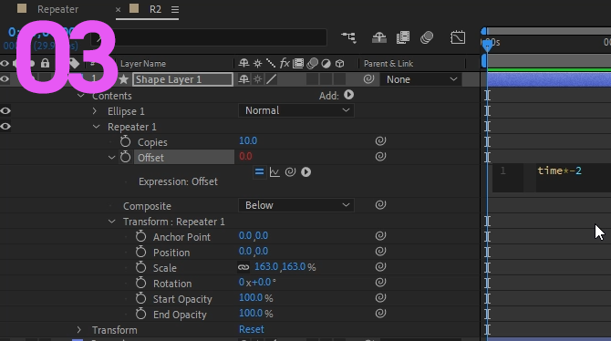611x341 pixels.
Task: Toggle Continuously Rasterize on Shape Layer 1
Action: click(x=257, y=79)
